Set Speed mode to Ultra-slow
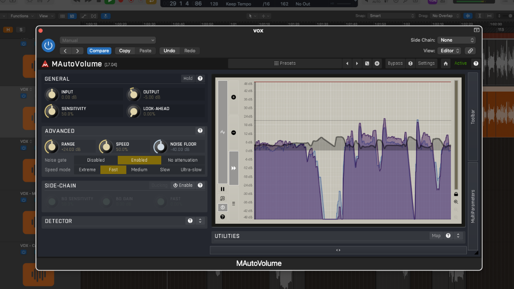Screen dimensions: 514x289 pos(191,170)
